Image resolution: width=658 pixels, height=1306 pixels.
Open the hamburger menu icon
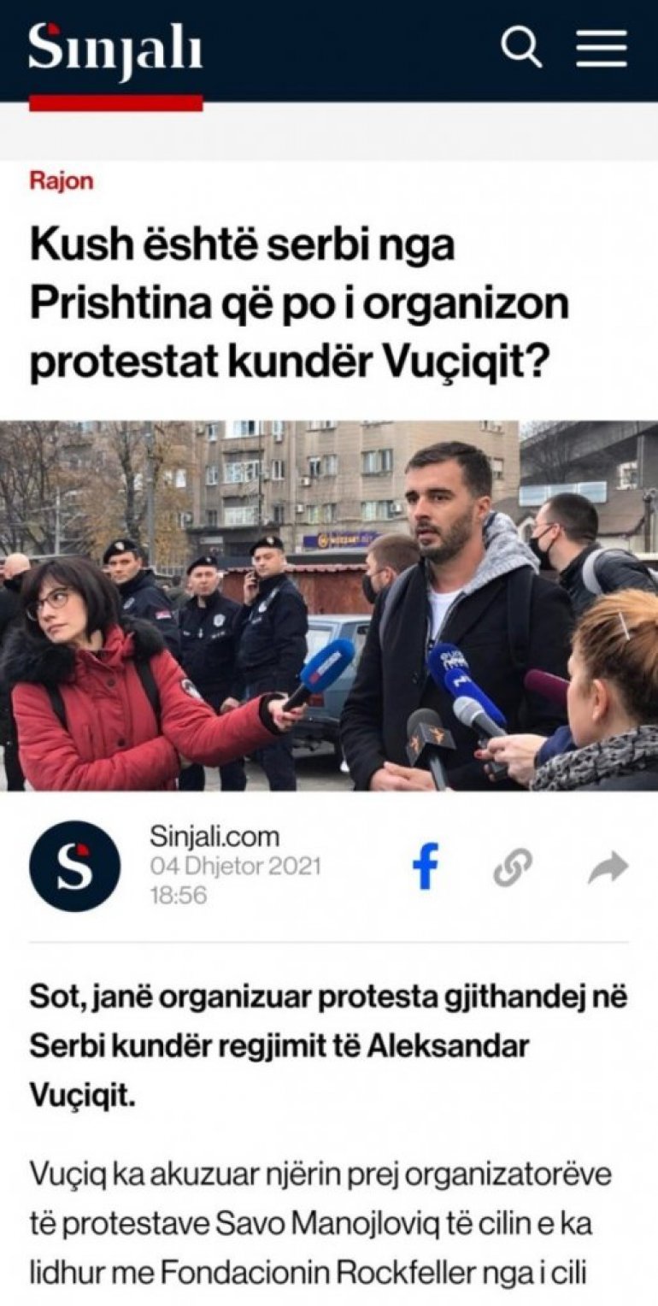(x=602, y=48)
